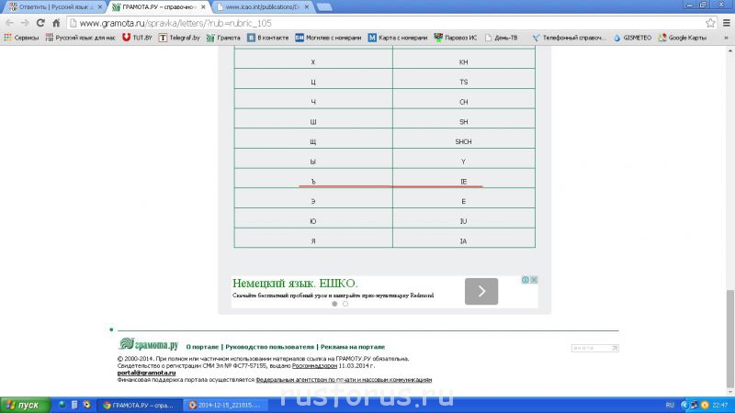Click the ad arrow button
Screen dimensions: 735x413
coord(481,292)
